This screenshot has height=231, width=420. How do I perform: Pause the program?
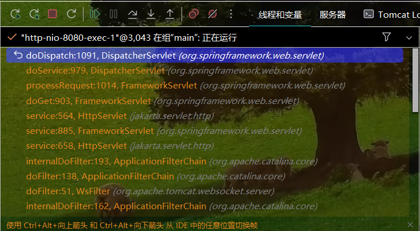[113, 14]
